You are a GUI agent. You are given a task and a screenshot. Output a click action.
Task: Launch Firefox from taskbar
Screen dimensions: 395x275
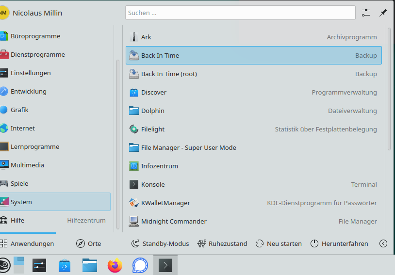(115, 265)
